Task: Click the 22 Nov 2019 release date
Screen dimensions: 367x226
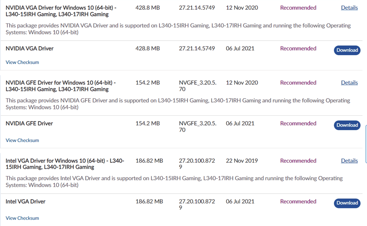Action: (242, 161)
